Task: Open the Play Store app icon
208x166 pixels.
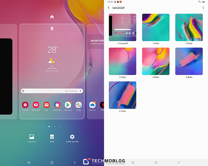Action: [x=68, y=105]
